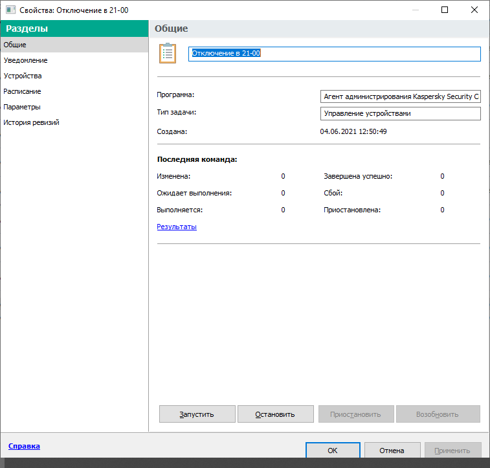The image size is (490, 468).
Task: Open the Справка help link
Action: (x=24, y=446)
